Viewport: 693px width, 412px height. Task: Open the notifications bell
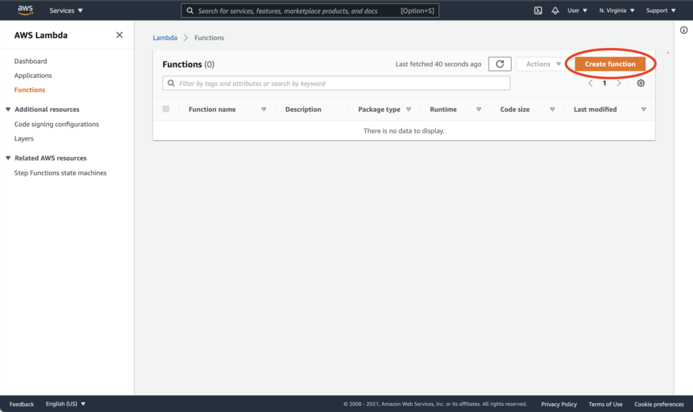555,11
